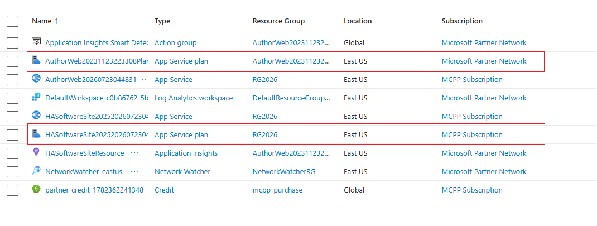
Task: Click 'App Service plan' in the AuthorWeb20231123223308Plan row
Action: point(181,61)
